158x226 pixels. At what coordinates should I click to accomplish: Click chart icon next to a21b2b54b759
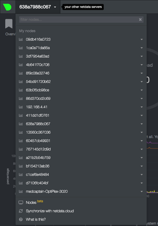[x=21, y=158]
